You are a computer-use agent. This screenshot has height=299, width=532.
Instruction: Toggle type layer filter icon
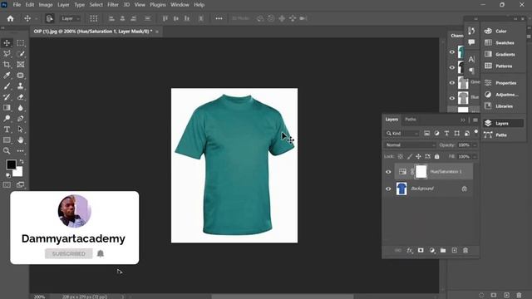coord(446,134)
